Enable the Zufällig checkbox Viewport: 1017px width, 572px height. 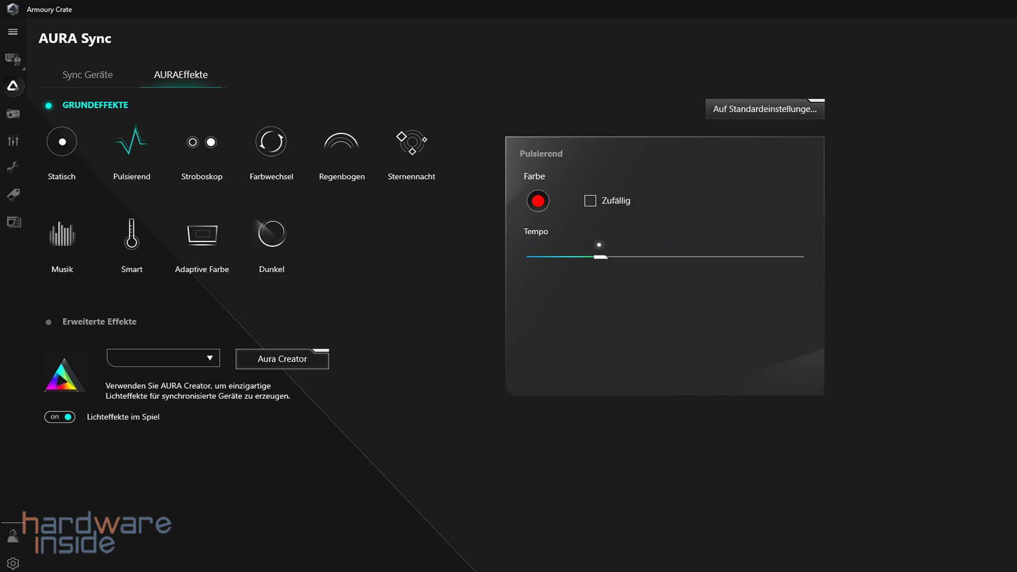pyautogui.click(x=590, y=201)
